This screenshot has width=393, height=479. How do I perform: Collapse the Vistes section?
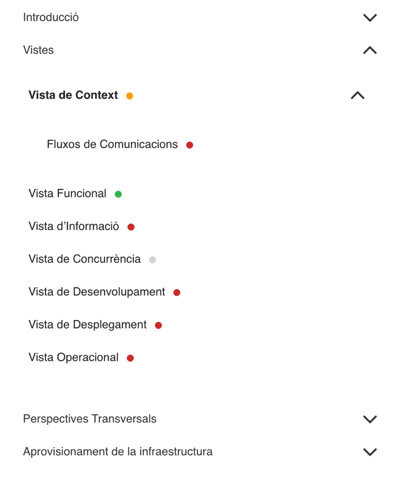[370, 50]
